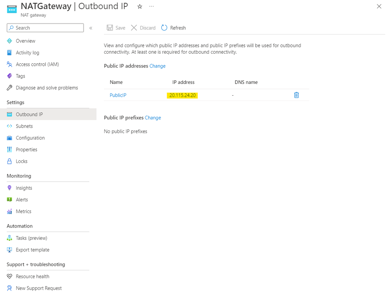Open Diagnose and solve problems

(48, 88)
